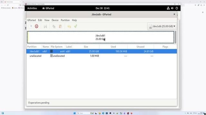This screenshot has height=115, width=206.
Task: Click the New partition toolbar icon
Action: [x=31, y=26]
